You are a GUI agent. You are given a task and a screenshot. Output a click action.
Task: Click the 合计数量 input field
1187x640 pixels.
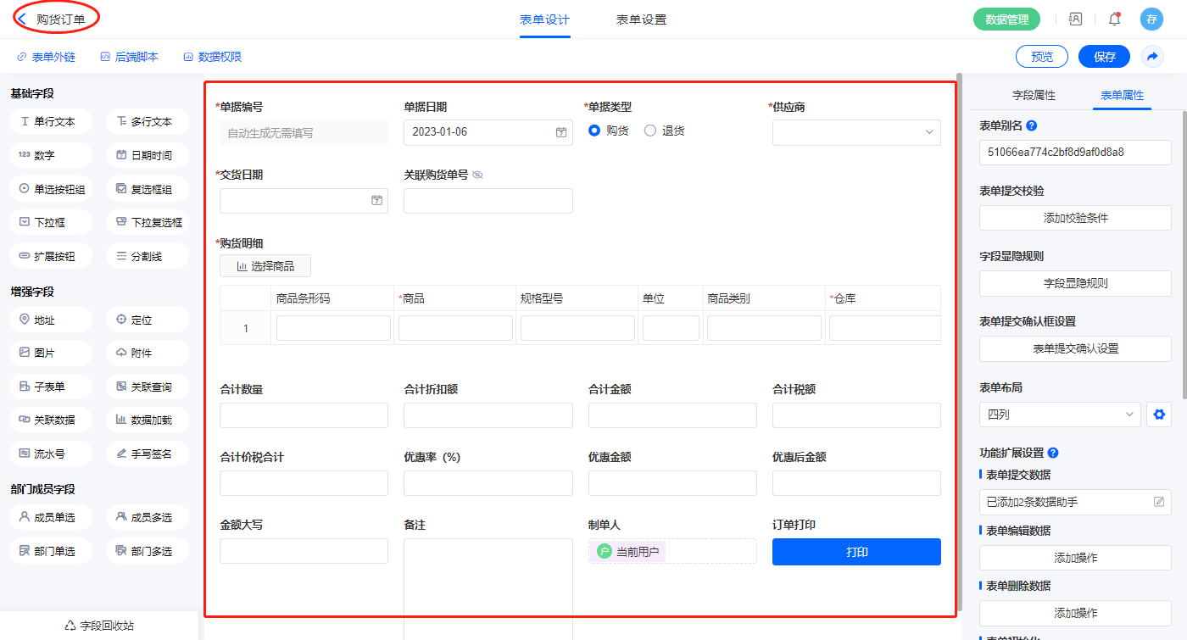click(304, 415)
